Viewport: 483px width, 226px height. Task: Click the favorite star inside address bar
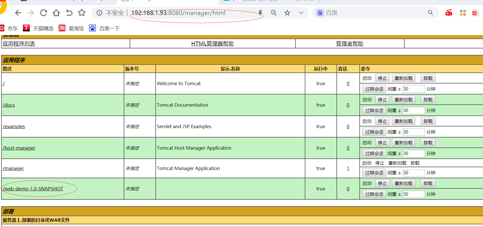[287, 13]
